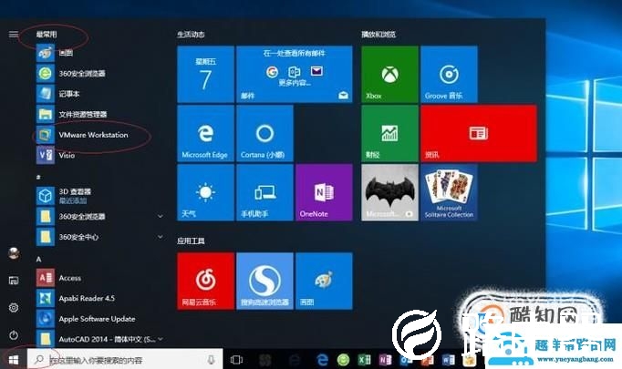The height and width of the screenshot is (369, 622).
Task: Launch the 网易云音乐 tile
Action: coord(205,281)
